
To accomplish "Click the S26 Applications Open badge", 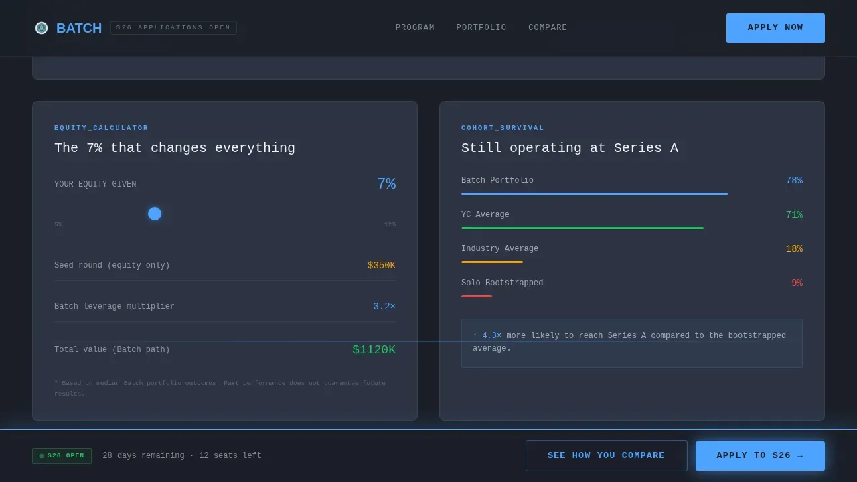I will [x=173, y=28].
